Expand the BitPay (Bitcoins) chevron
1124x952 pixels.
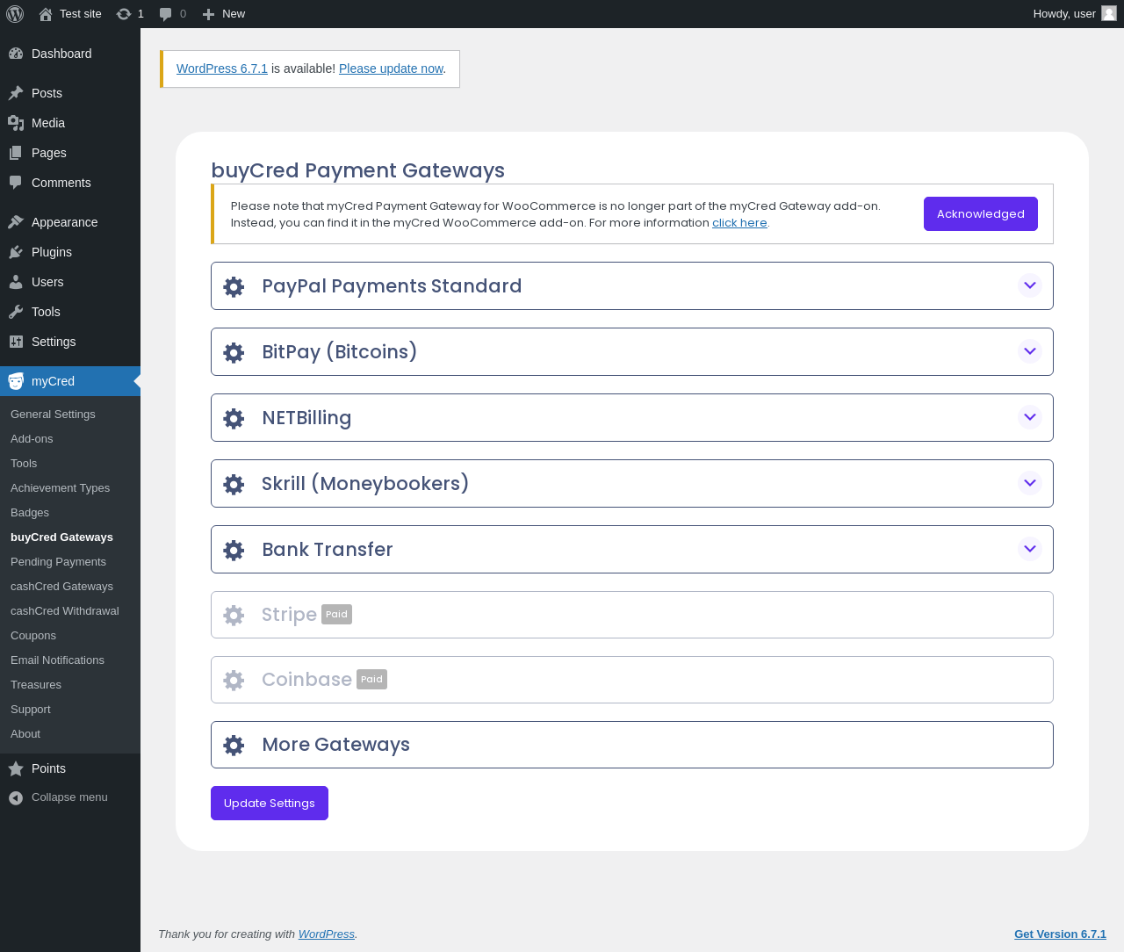pyautogui.click(x=1030, y=351)
